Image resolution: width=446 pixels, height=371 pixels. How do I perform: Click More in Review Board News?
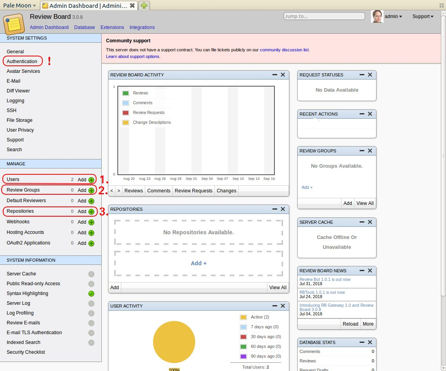coord(368,324)
